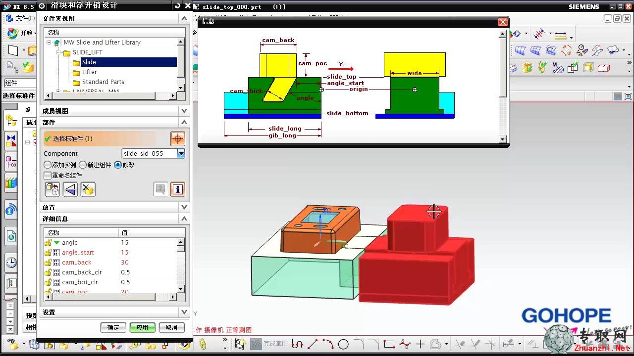634x356 pixels.
Task: Open the reuse library books icon
Action: point(11,182)
